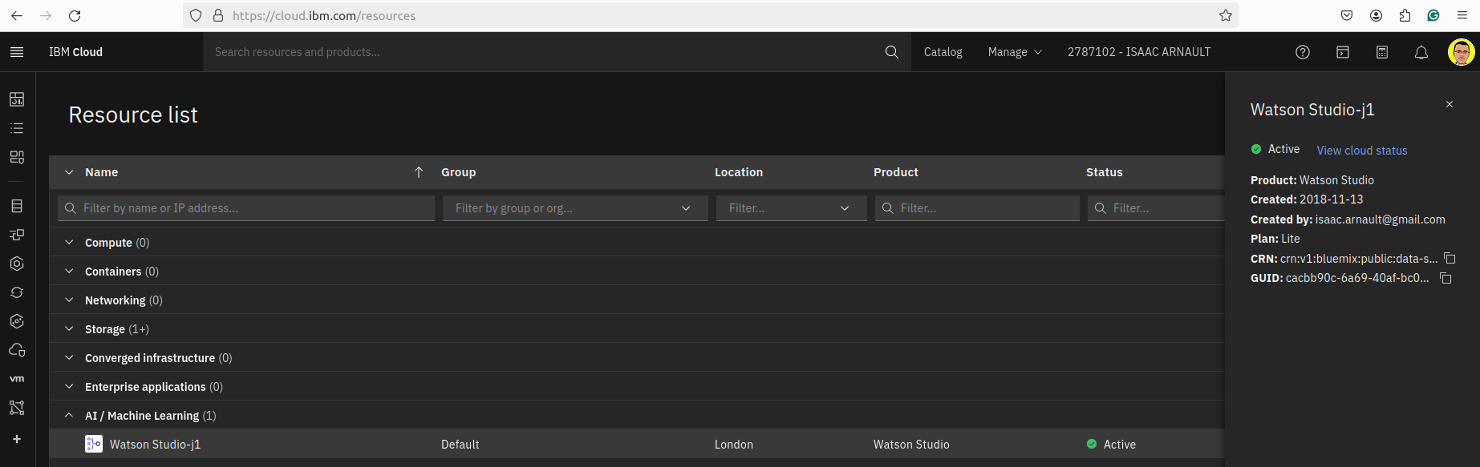
Task: Open the circular arrows sidebar icon
Action: 17,292
